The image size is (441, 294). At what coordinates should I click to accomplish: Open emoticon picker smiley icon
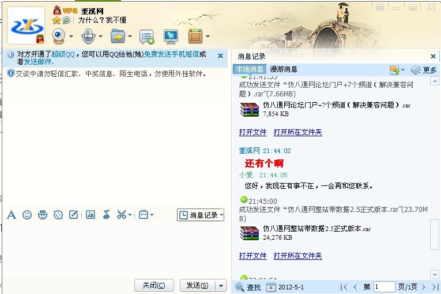27,215
